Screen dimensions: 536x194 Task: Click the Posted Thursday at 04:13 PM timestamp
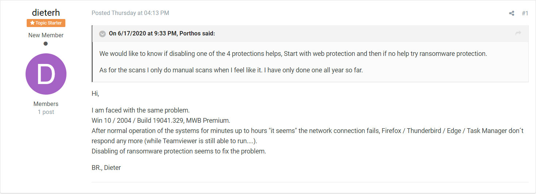130,13
